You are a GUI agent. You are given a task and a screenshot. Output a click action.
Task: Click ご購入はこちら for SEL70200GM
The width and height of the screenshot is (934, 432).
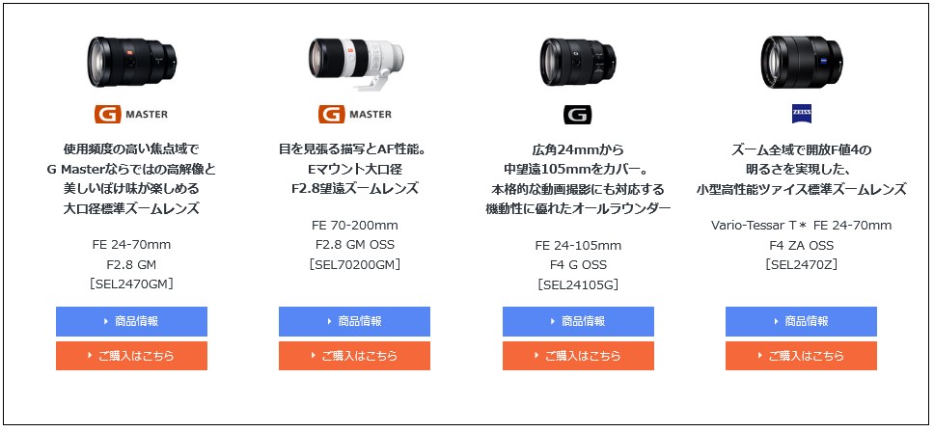click(354, 356)
